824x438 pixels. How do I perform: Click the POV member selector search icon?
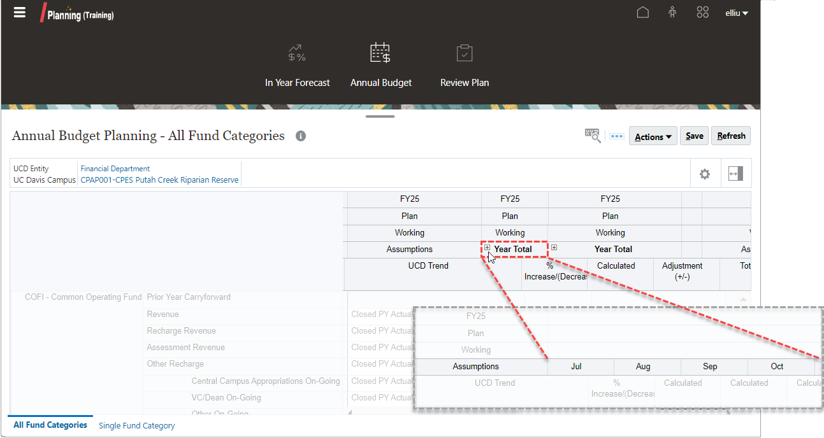(592, 135)
